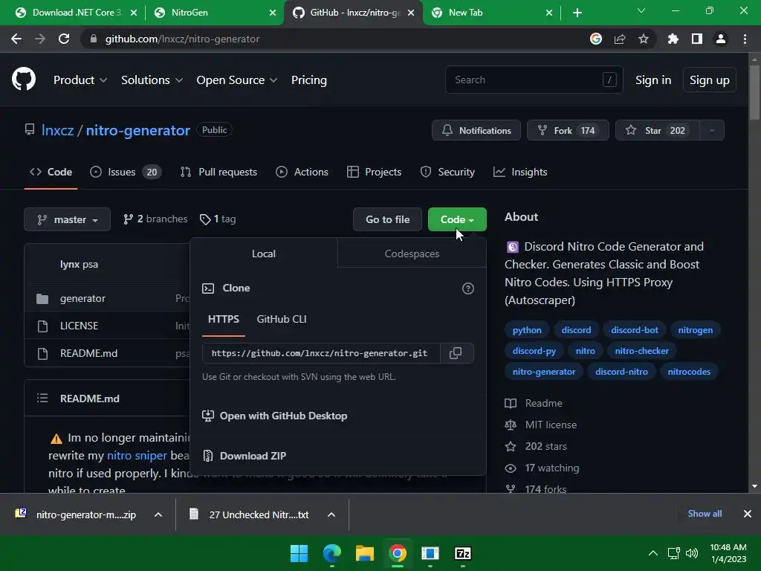Open the Insights tab

pyautogui.click(x=520, y=172)
